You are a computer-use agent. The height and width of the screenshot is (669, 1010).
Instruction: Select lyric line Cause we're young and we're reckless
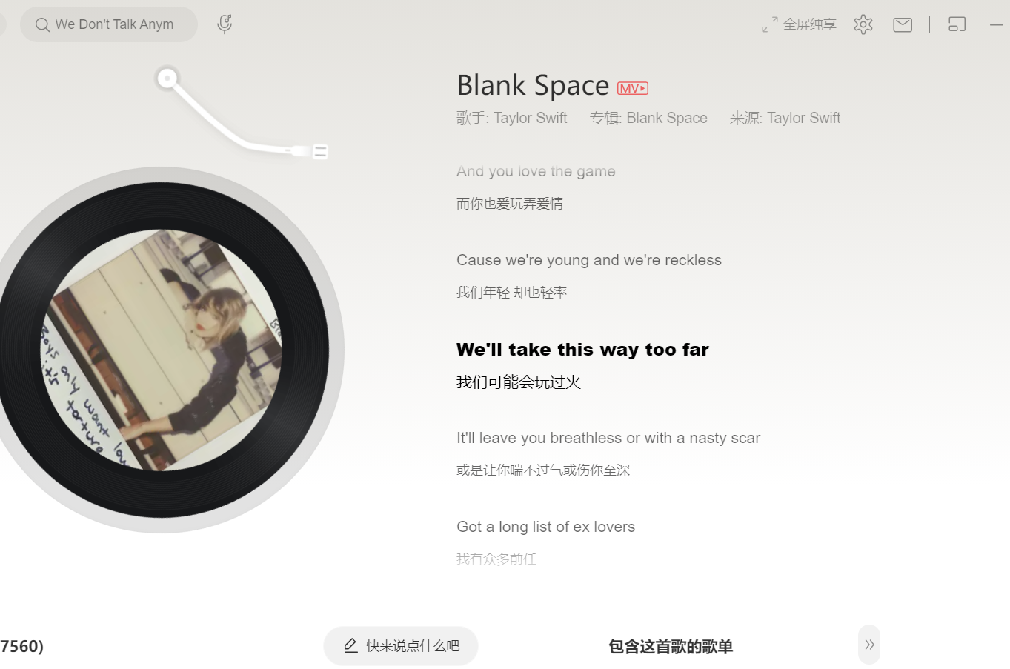click(589, 260)
